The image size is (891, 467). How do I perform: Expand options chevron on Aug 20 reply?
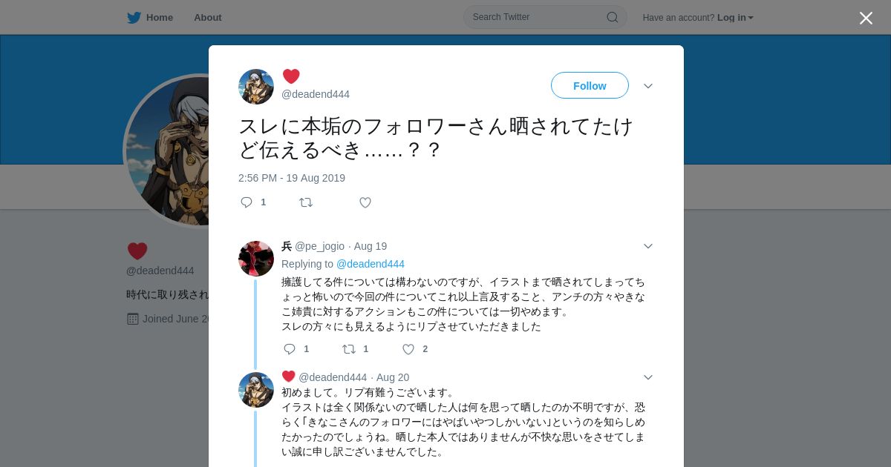pyautogui.click(x=648, y=377)
